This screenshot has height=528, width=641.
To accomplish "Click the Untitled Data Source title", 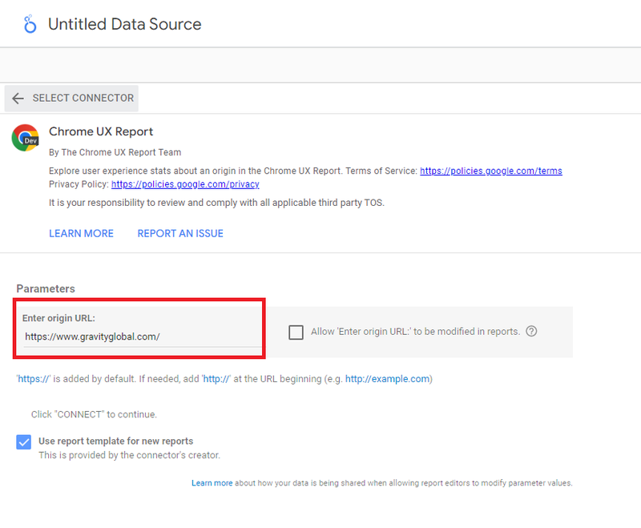I will 125,24.
